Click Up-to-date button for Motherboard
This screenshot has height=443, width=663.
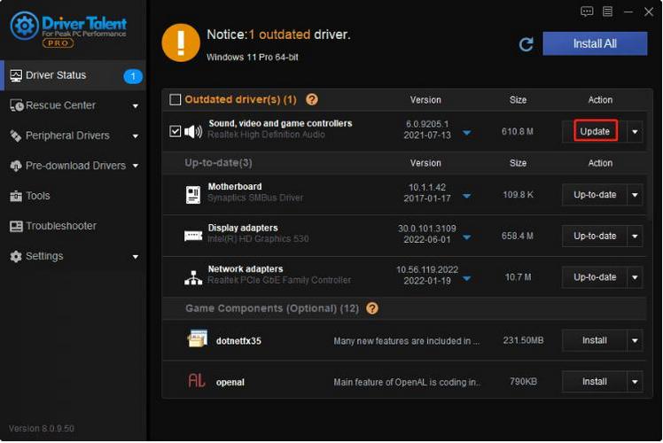(595, 195)
